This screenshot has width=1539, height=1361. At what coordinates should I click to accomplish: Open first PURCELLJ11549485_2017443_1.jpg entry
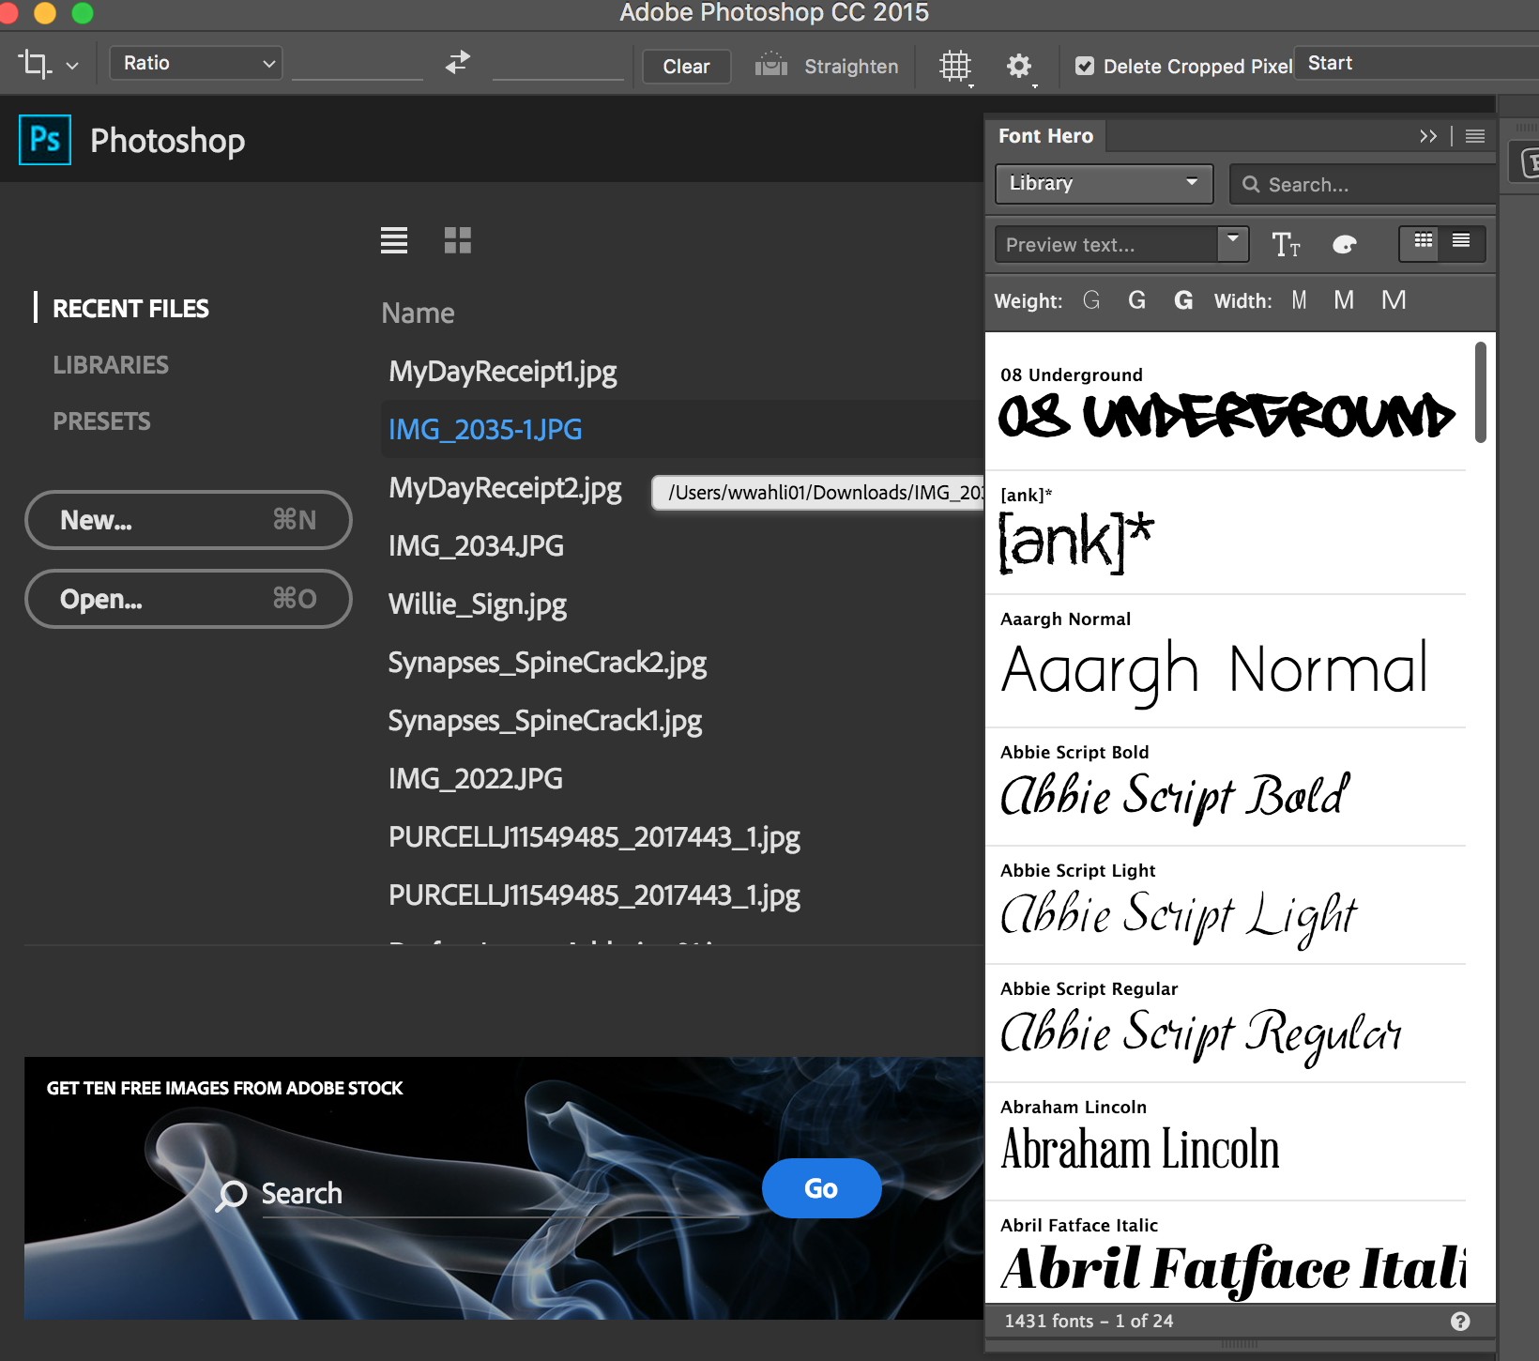click(594, 837)
